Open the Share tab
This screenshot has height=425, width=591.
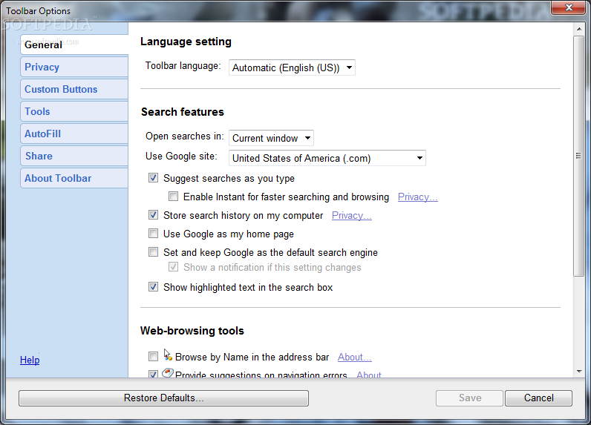74,156
